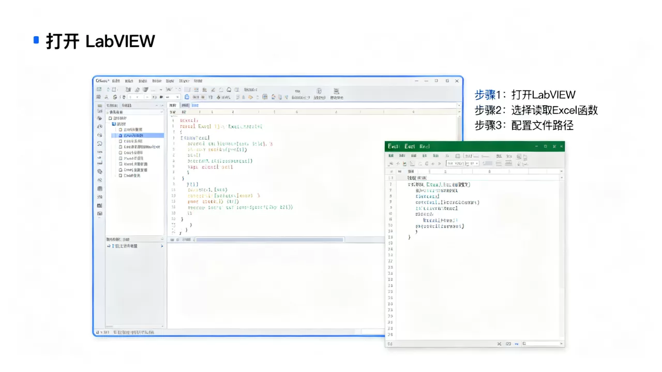The image size is (662, 372).
Task: Click the blue clipboard icon in main toolbar
Action: [x=187, y=97]
